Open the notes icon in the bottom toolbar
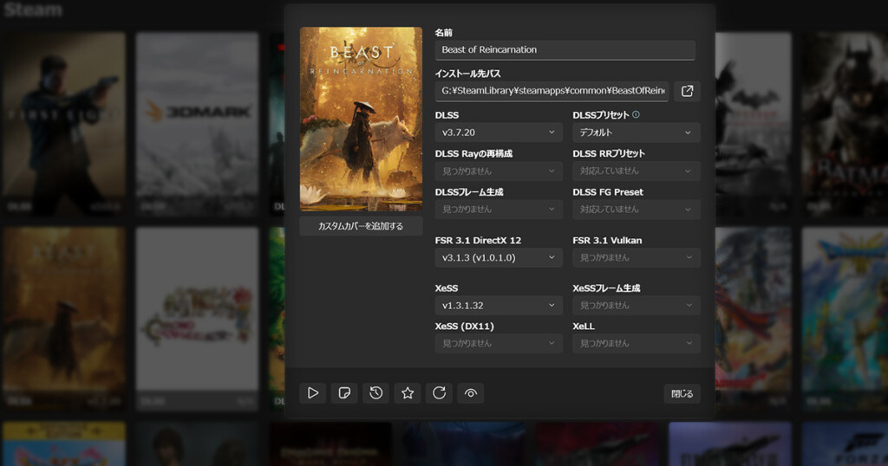The height and width of the screenshot is (466, 888). [344, 393]
